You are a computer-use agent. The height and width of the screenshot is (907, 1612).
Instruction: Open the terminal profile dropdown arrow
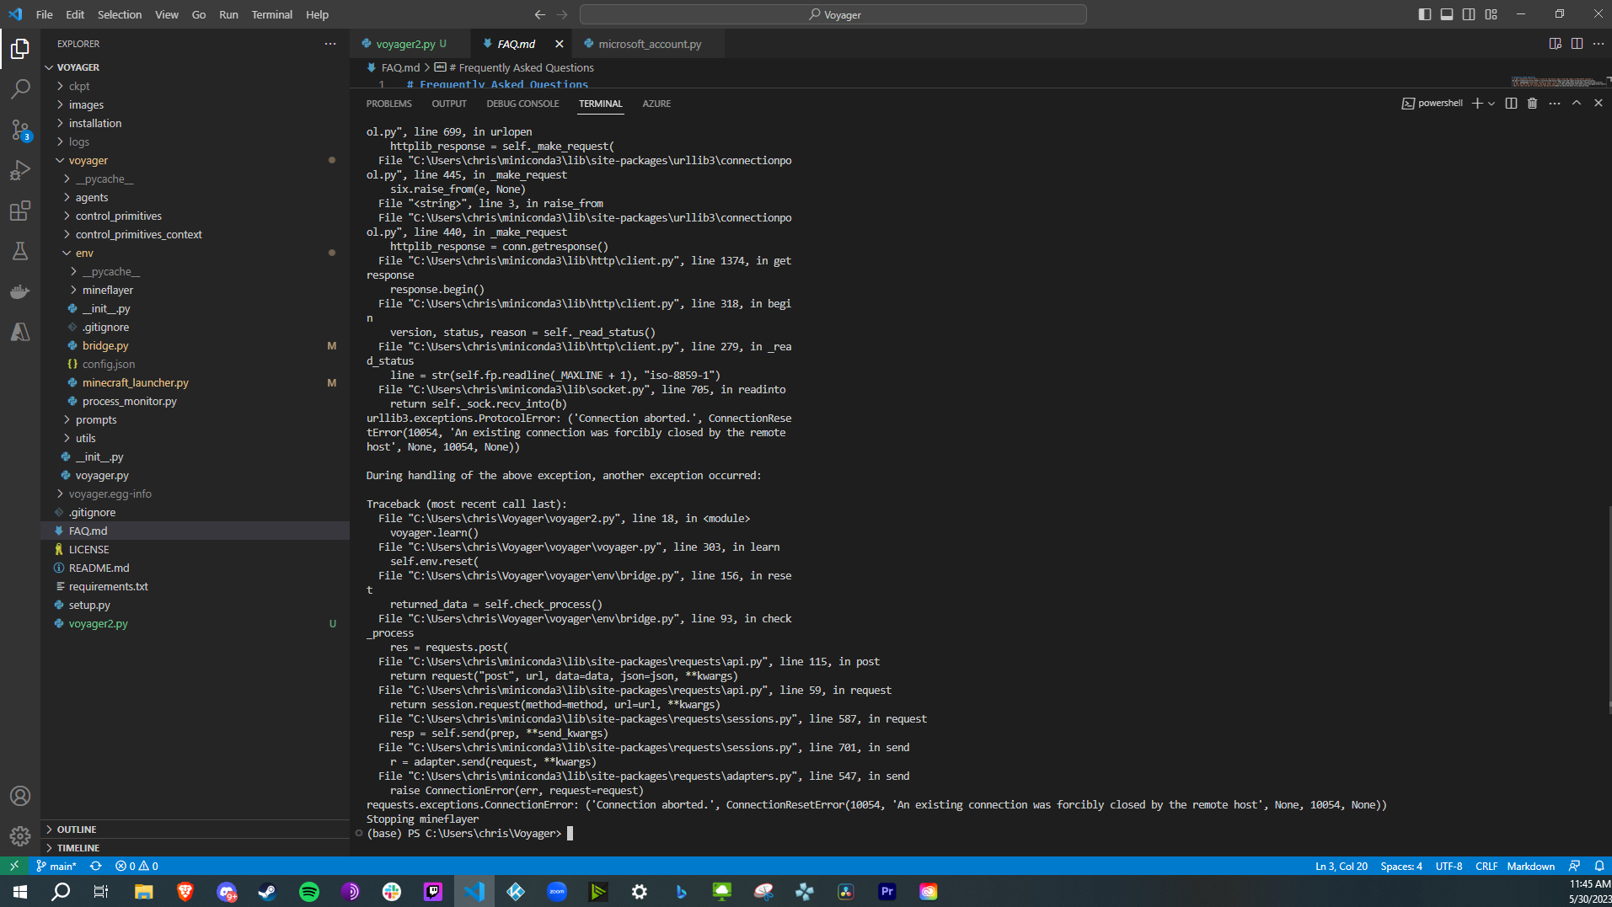1492,103
